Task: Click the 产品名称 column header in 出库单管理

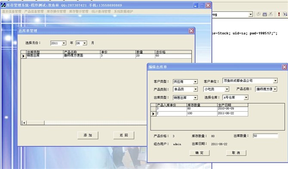Action: (82, 52)
